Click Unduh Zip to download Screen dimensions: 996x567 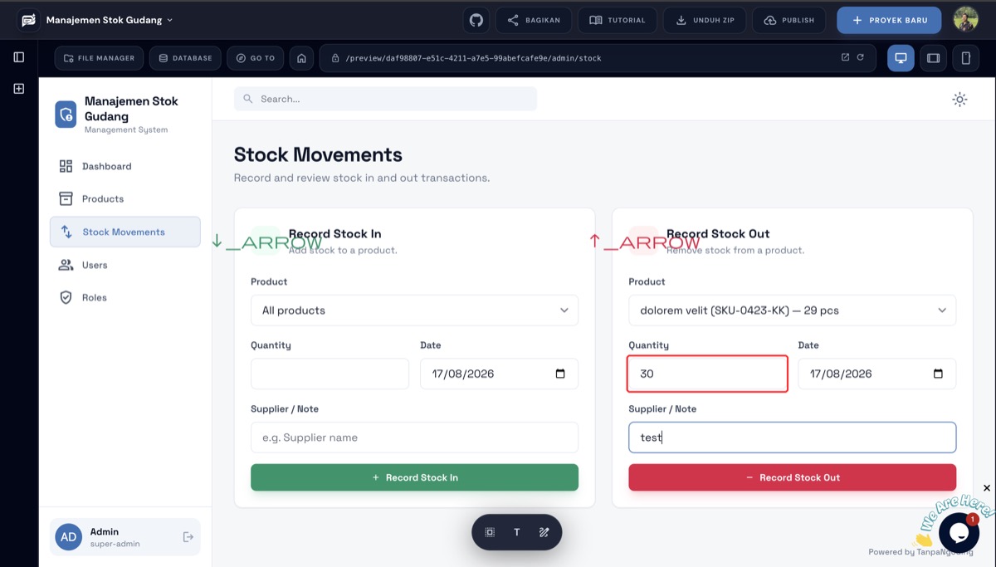pos(705,20)
